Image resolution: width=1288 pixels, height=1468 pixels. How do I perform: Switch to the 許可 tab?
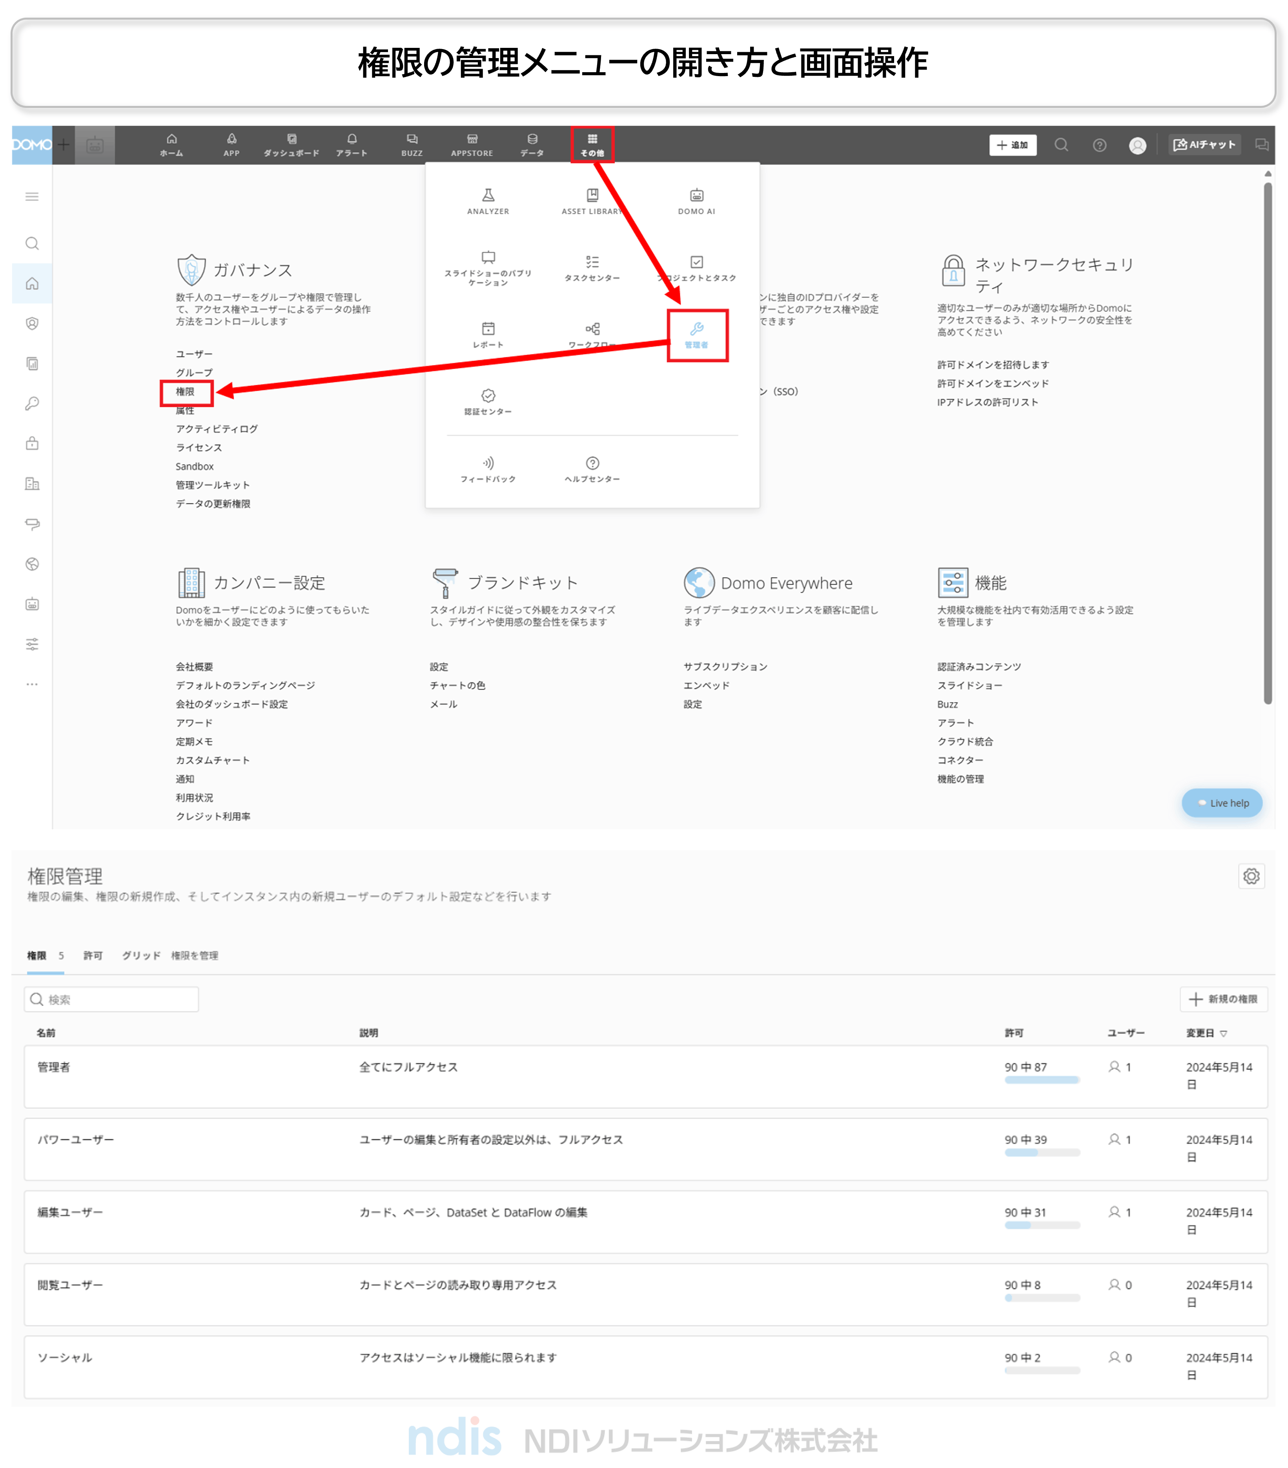[93, 955]
